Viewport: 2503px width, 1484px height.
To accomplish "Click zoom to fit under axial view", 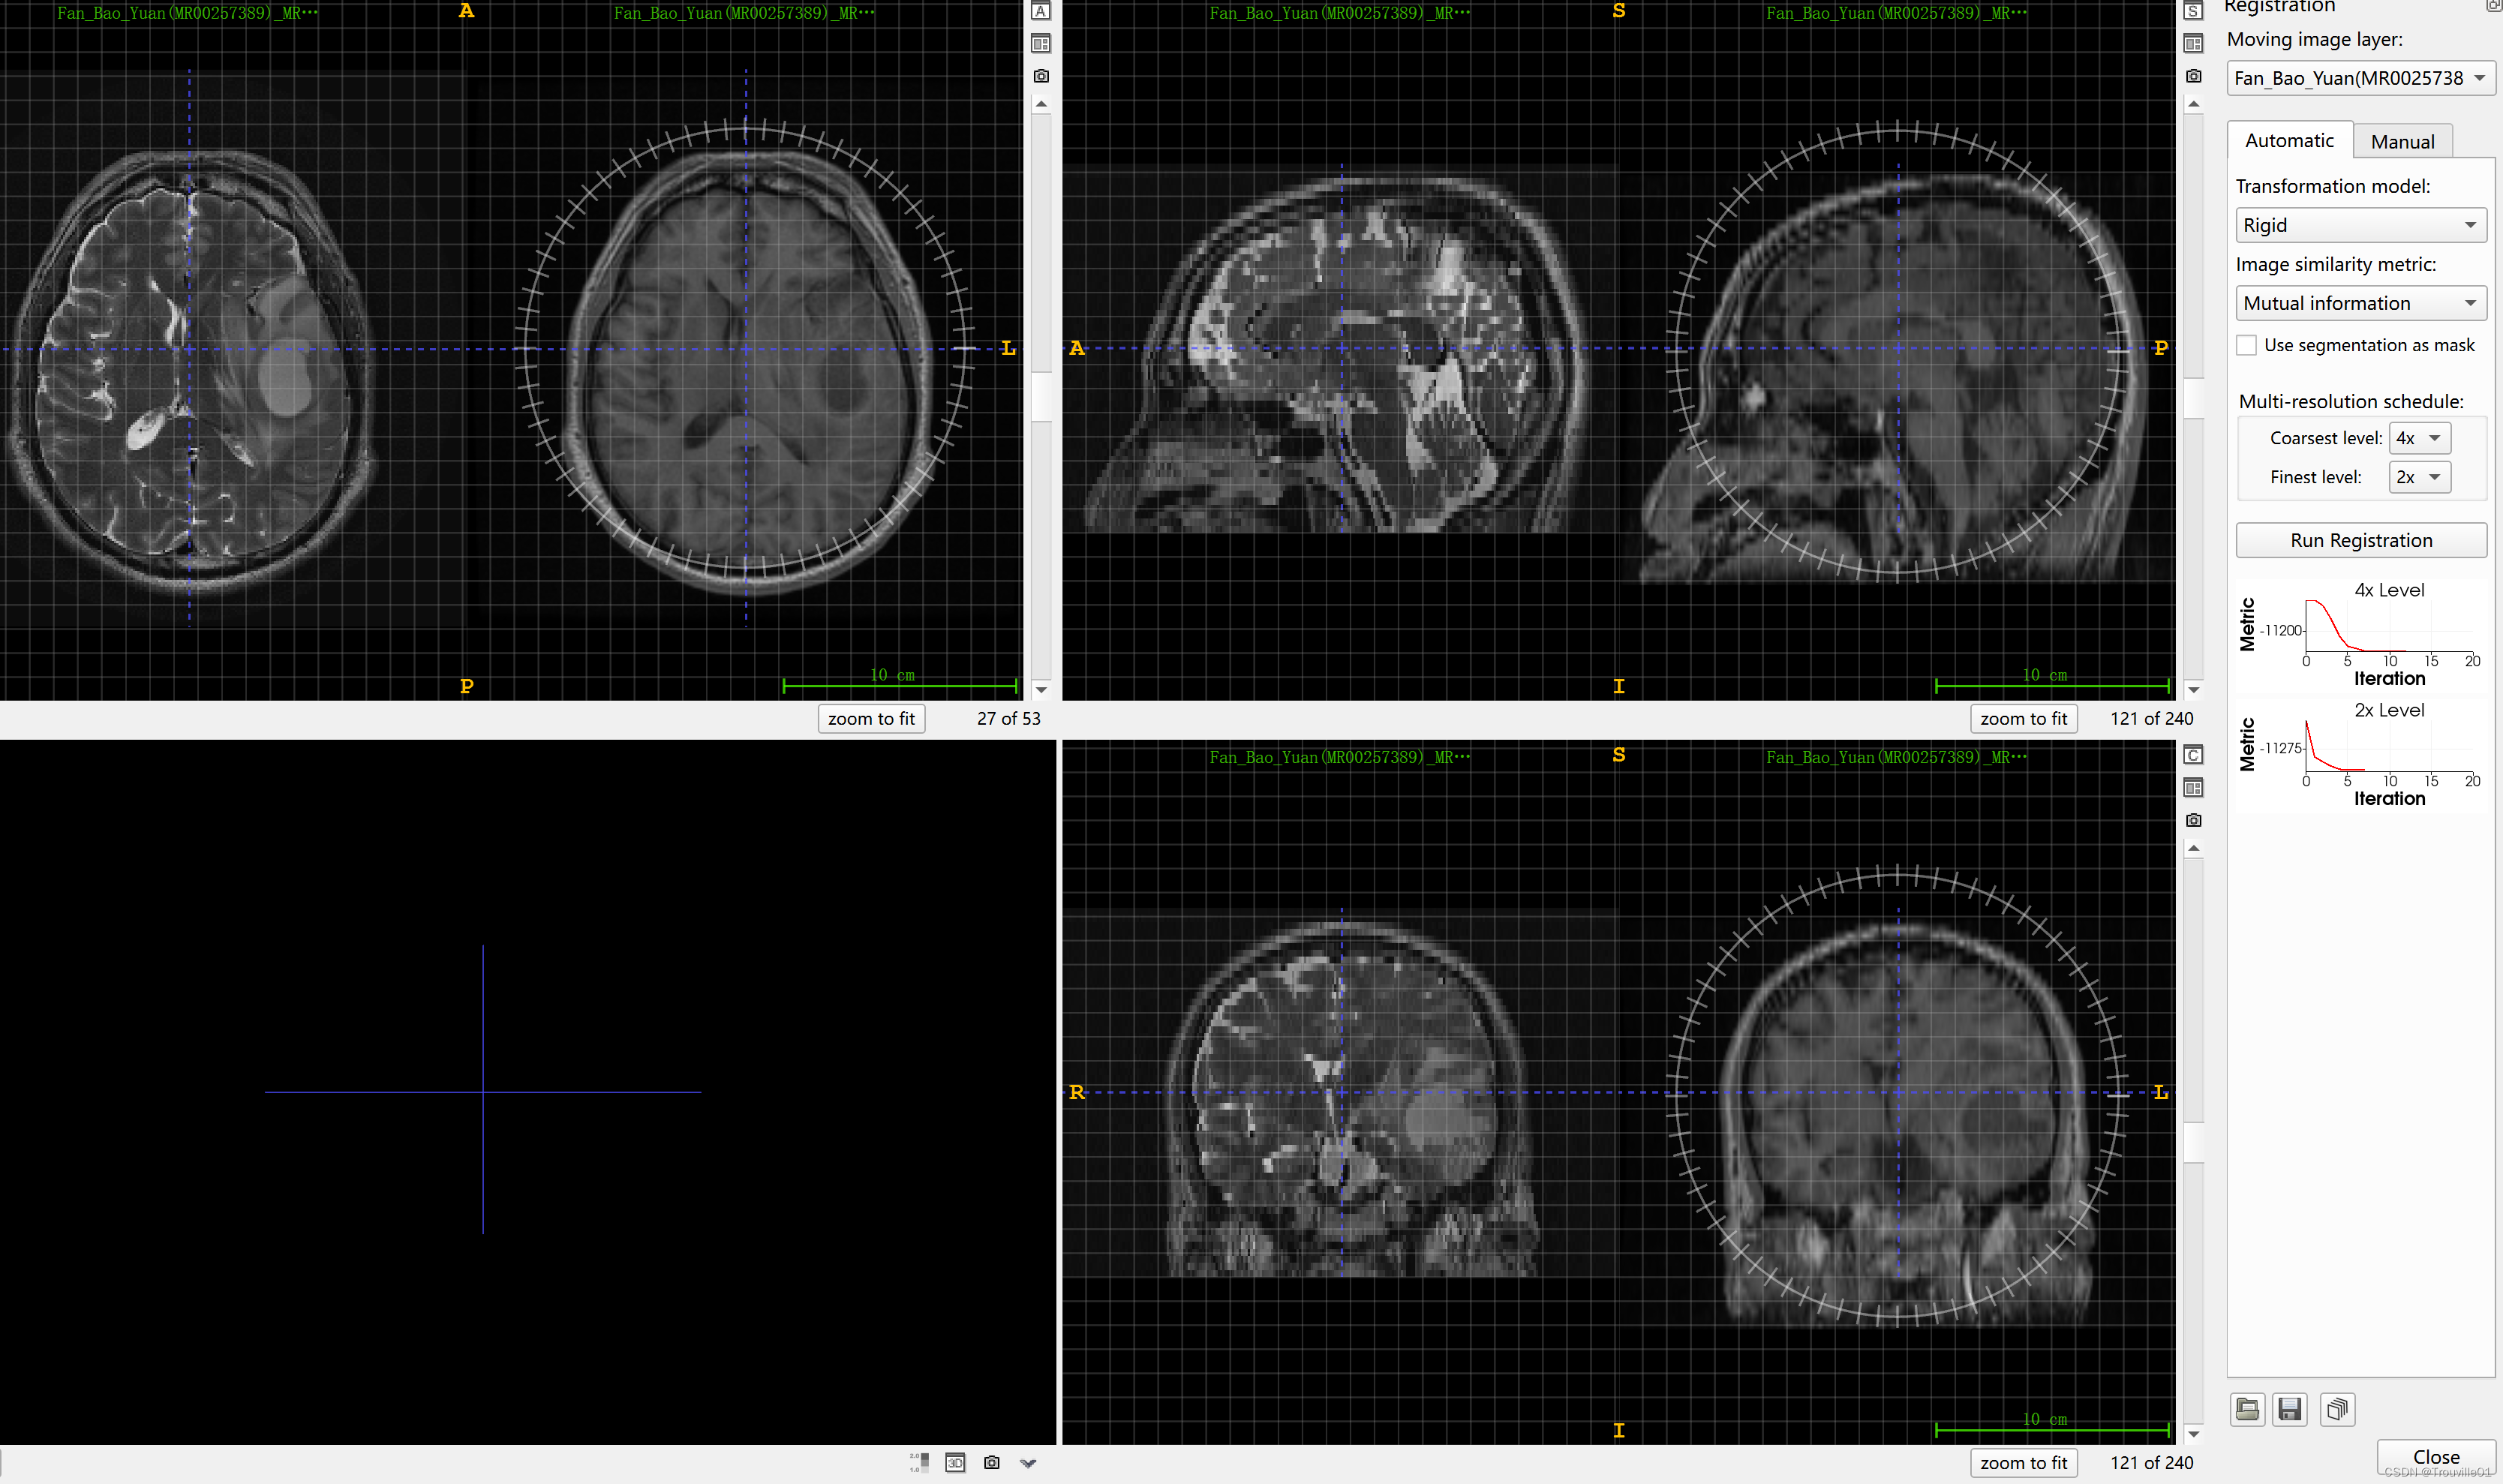I will click(871, 718).
